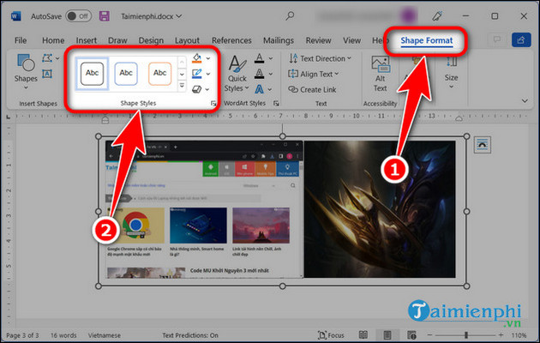This screenshot has height=343, width=540.
Task: Click Create Link
Action: point(312,89)
